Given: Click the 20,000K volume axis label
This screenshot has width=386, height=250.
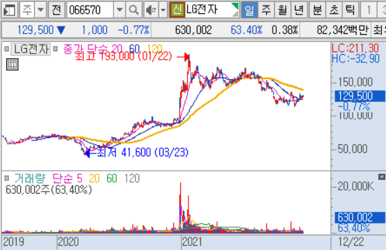Looking at the screenshot, I should coord(355,186).
